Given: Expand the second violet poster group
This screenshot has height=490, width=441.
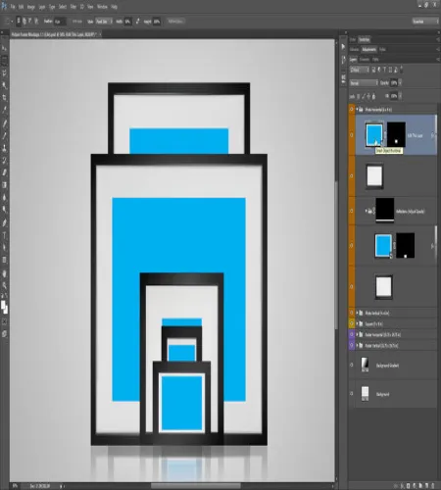Looking at the screenshot, I should pos(357,345).
